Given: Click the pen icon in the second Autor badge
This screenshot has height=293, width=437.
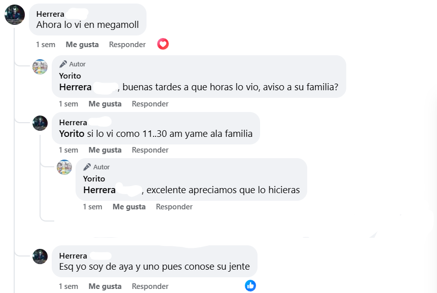Looking at the screenshot, I should click(x=87, y=166).
